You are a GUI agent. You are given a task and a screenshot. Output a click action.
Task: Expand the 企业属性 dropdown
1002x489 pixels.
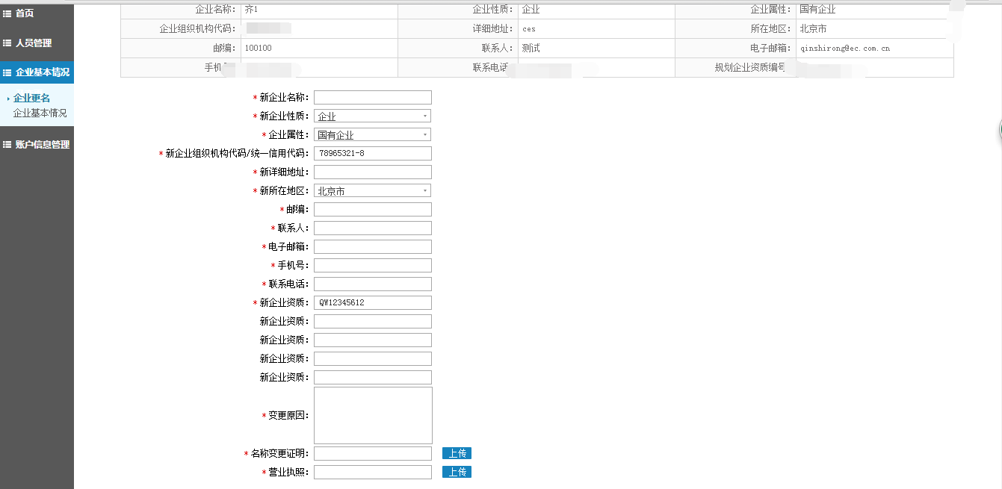coord(372,135)
